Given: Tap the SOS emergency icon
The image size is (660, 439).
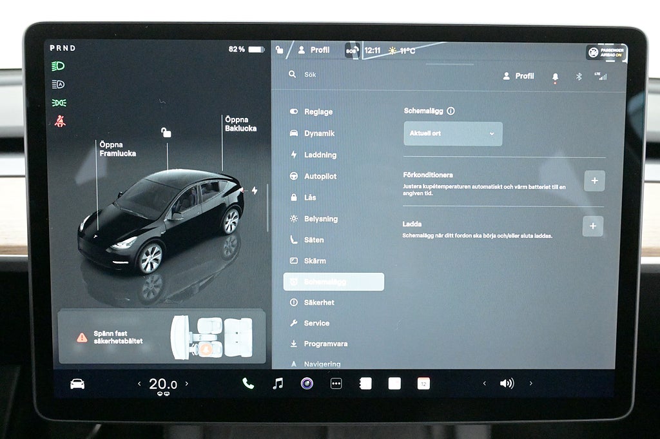Looking at the screenshot, I should tap(351, 50).
